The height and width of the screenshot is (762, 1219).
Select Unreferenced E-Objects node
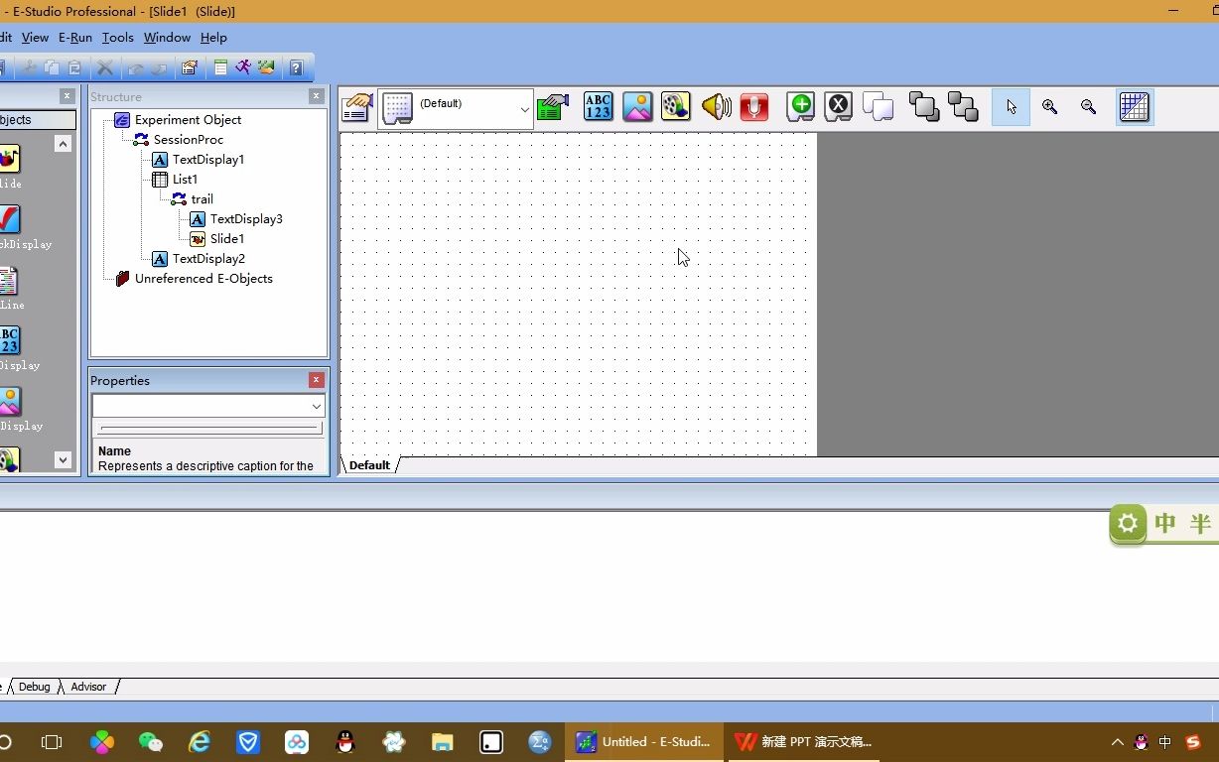tap(203, 278)
